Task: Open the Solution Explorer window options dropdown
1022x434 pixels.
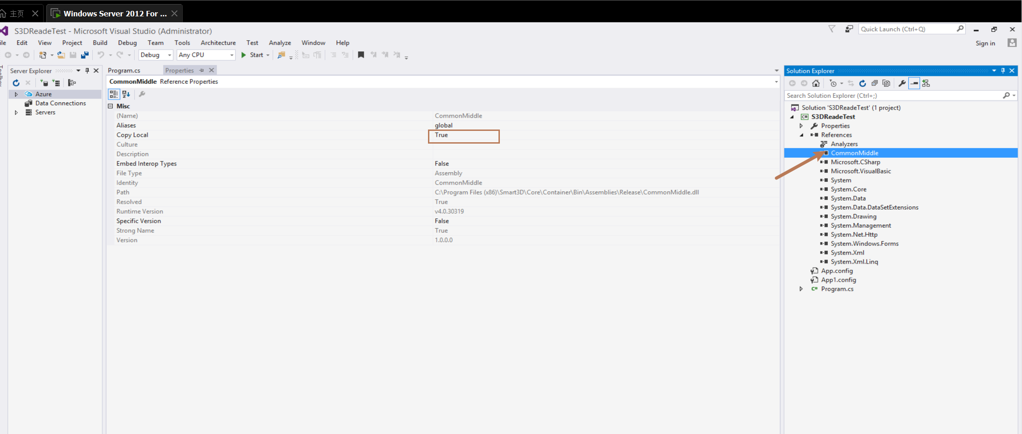Action: click(994, 70)
